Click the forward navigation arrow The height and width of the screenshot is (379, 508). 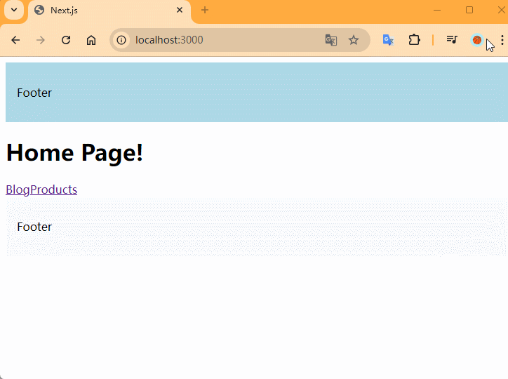pyautogui.click(x=41, y=40)
